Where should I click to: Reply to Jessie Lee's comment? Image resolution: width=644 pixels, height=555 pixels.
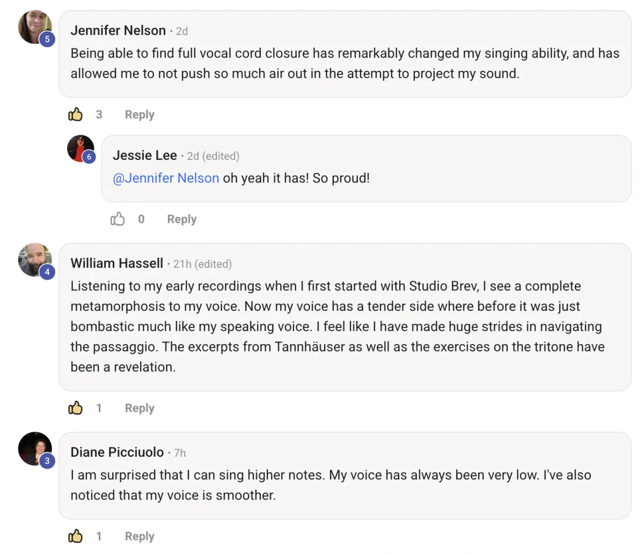[182, 219]
